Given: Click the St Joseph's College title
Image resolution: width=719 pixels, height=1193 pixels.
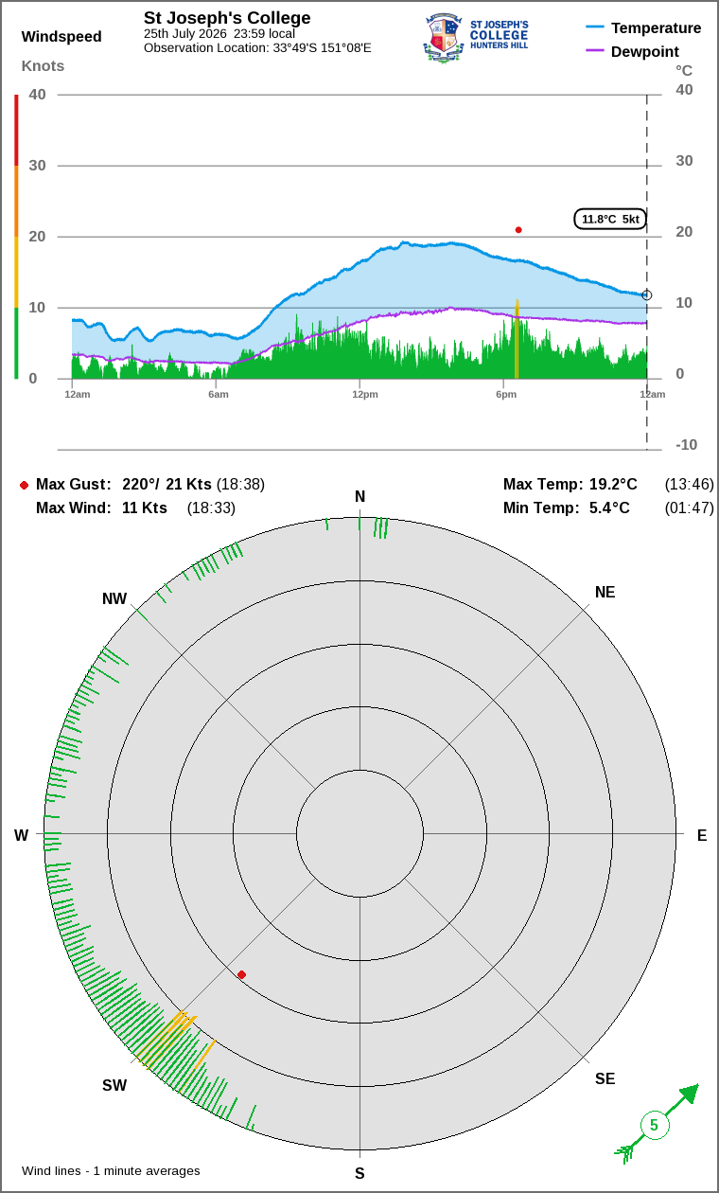Looking at the screenshot, I should pos(227,18).
